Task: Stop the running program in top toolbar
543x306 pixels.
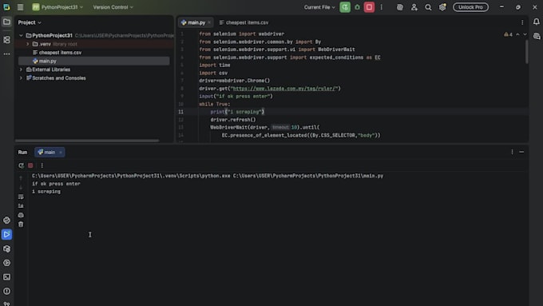Action: tap(369, 7)
